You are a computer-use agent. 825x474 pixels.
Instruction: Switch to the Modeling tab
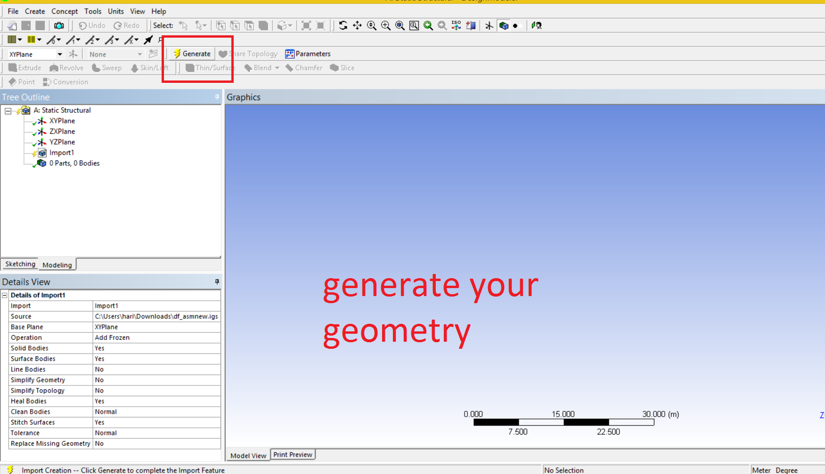coord(57,265)
